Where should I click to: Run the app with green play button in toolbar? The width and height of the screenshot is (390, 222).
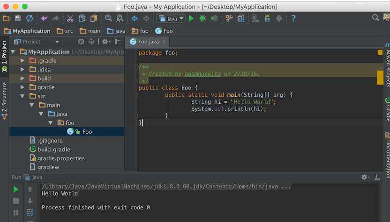tap(191, 18)
